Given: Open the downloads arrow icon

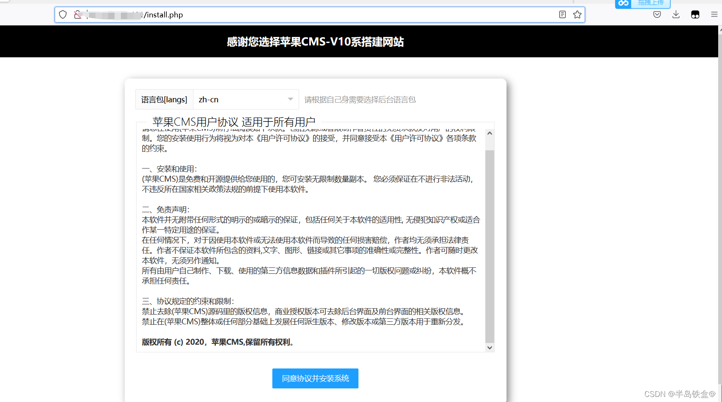Looking at the screenshot, I should point(676,14).
